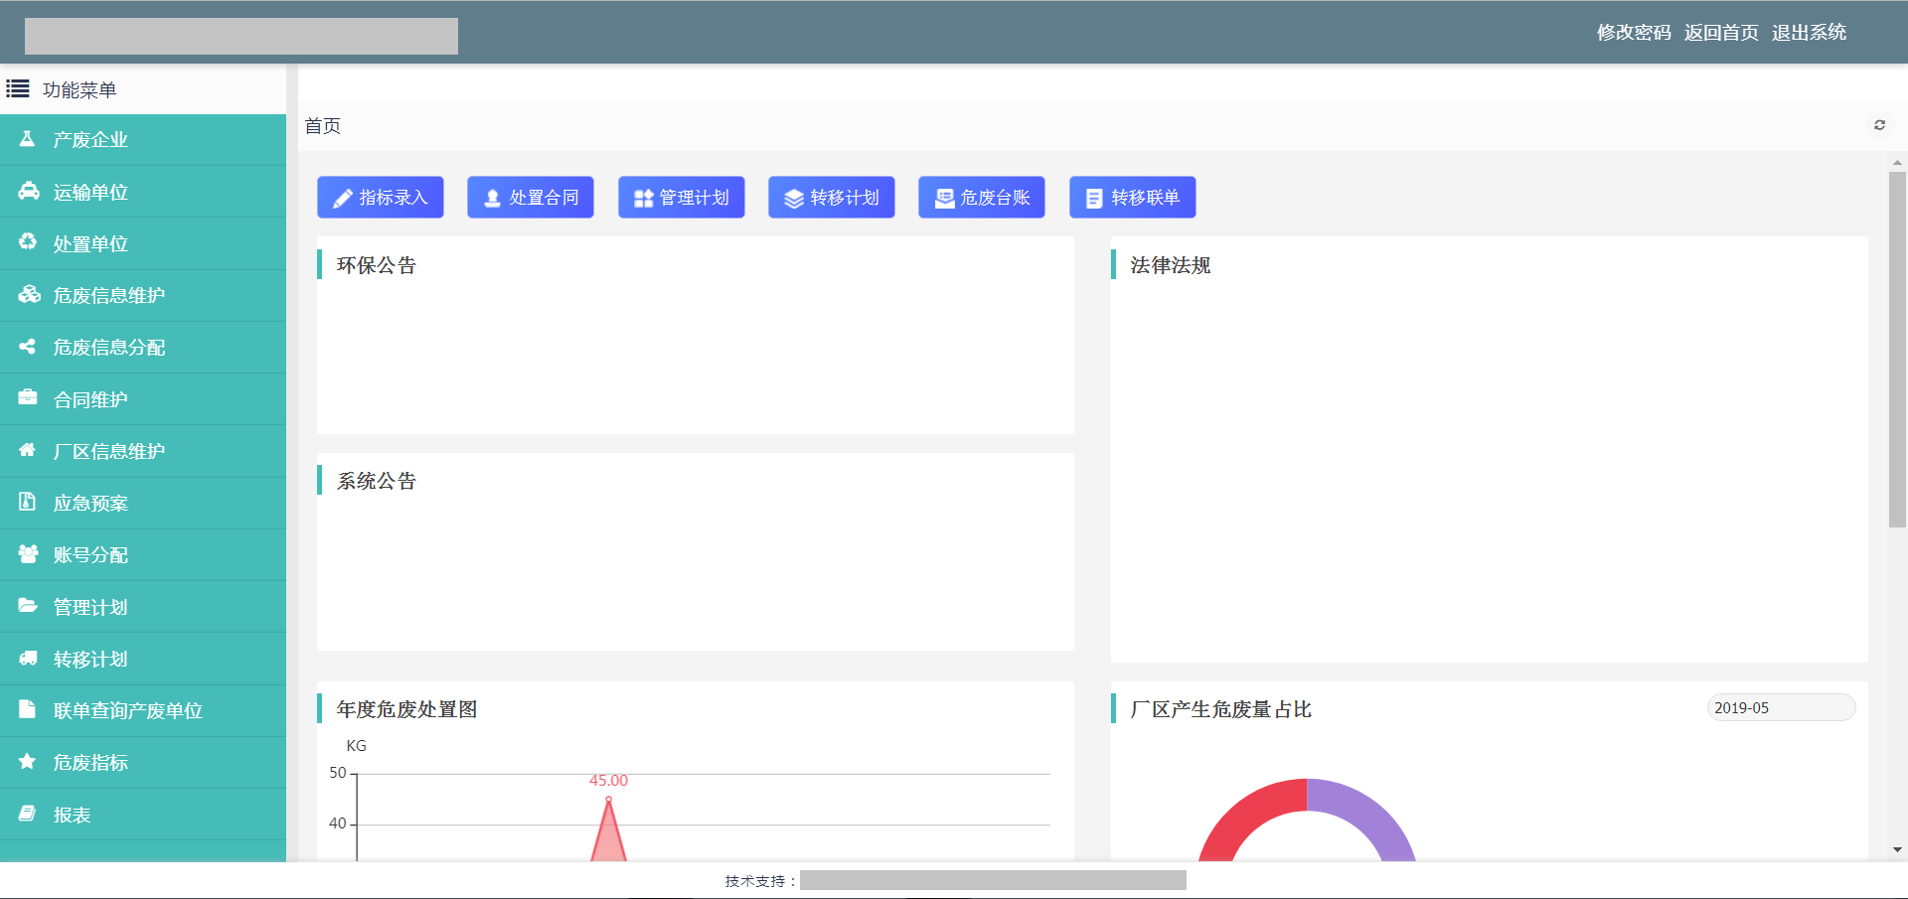Image resolution: width=1908 pixels, height=899 pixels.
Task: Click the grid icon on the 管理计划 button
Action: (643, 199)
